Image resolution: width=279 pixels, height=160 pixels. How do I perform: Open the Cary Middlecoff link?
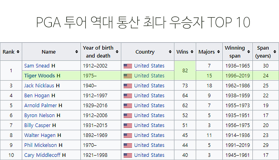(x=42, y=155)
